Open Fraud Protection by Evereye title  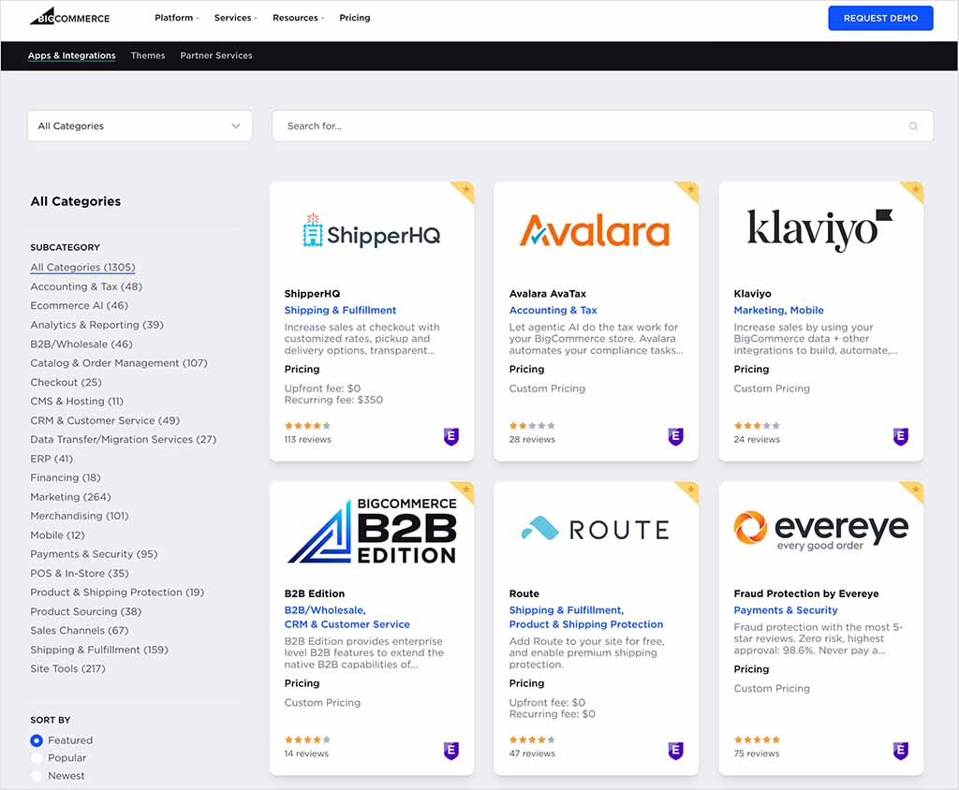click(806, 593)
